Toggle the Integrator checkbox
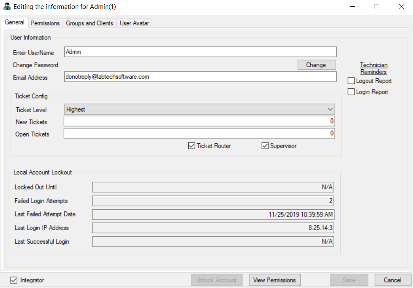 point(14,280)
